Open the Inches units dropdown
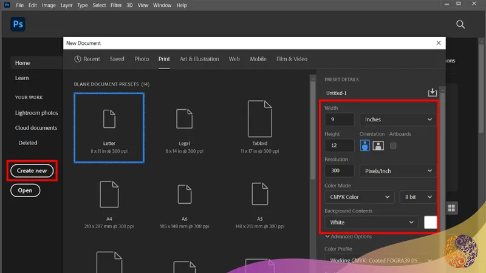 pos(398,120)
